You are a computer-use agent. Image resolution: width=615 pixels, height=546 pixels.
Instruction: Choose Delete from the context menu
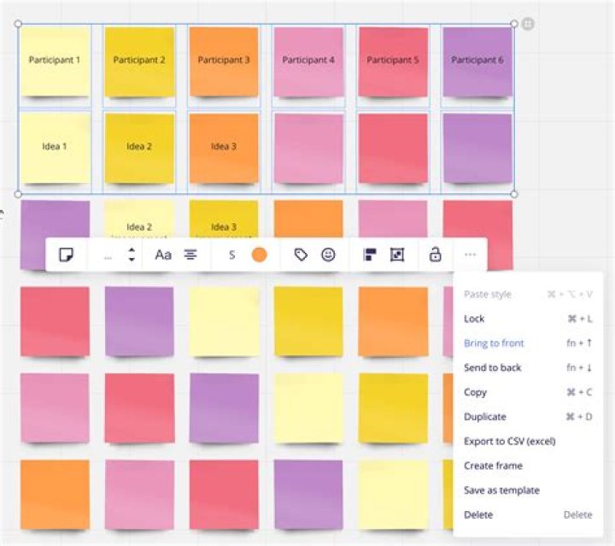coord(528,514)
